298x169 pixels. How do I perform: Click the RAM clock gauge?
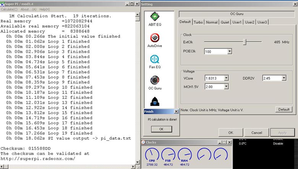(x=185, y=155)
